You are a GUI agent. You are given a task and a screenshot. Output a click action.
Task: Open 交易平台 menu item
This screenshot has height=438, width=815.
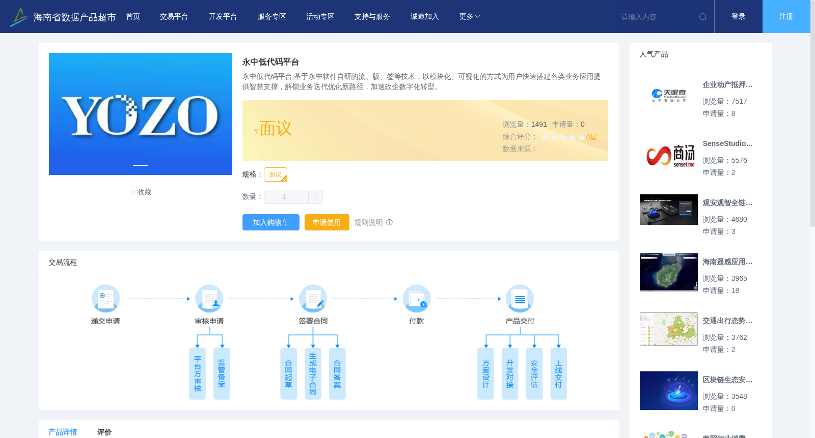click(174, 17)
